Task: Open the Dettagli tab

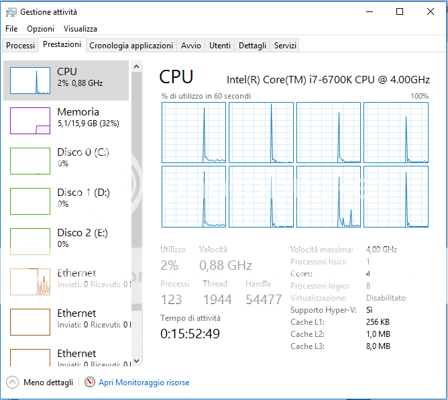Action: tap(252, 46)
